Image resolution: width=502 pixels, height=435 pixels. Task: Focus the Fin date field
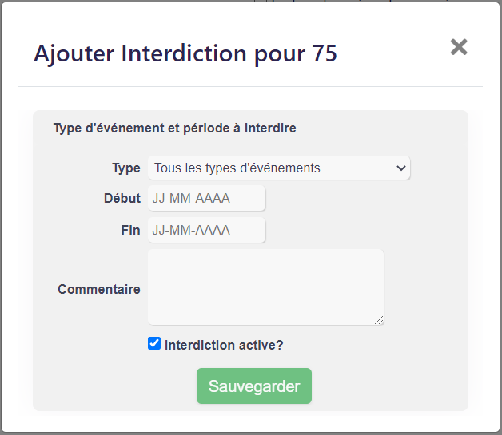pos(206,230)
